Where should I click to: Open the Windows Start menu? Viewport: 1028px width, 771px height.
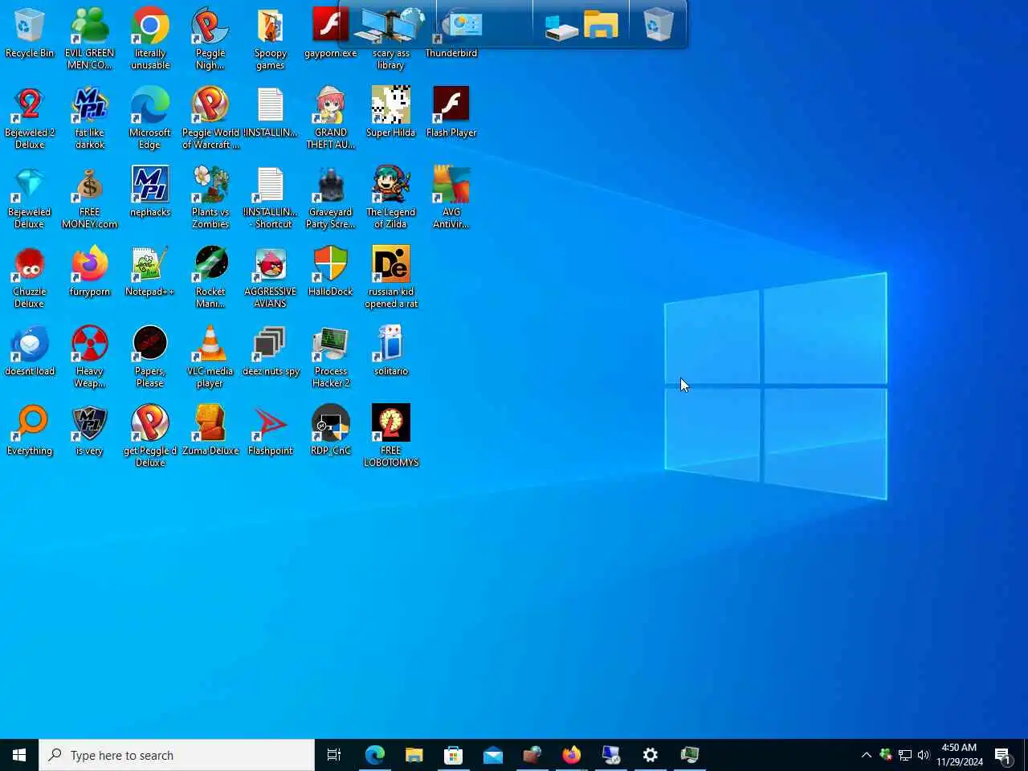coord(19,755)
